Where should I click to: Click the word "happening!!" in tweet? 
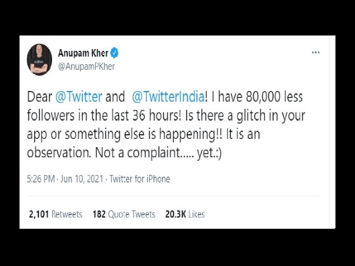click(x=191, y=135)
